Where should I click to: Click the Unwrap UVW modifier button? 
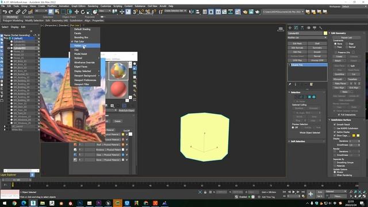[x=317, y=60]
